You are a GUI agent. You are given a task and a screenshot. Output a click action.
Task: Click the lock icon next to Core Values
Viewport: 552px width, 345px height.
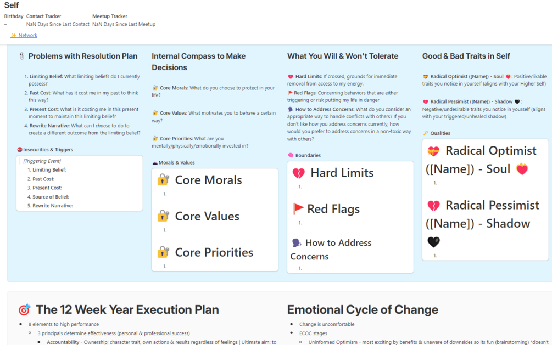point(163,216)
